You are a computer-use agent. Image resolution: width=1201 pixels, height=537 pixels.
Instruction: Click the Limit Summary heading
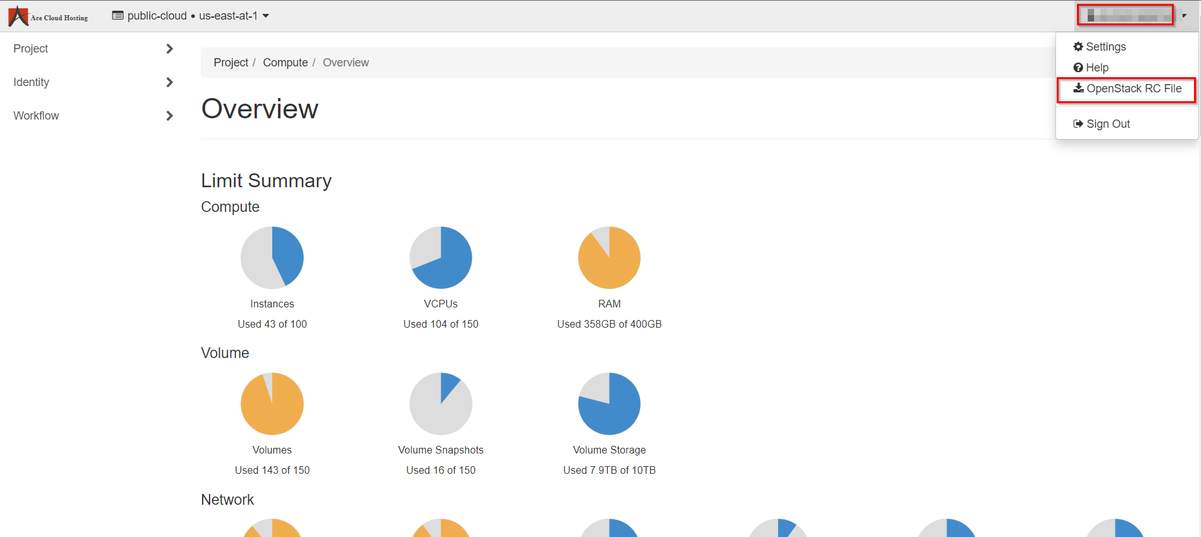click(267, 181)
